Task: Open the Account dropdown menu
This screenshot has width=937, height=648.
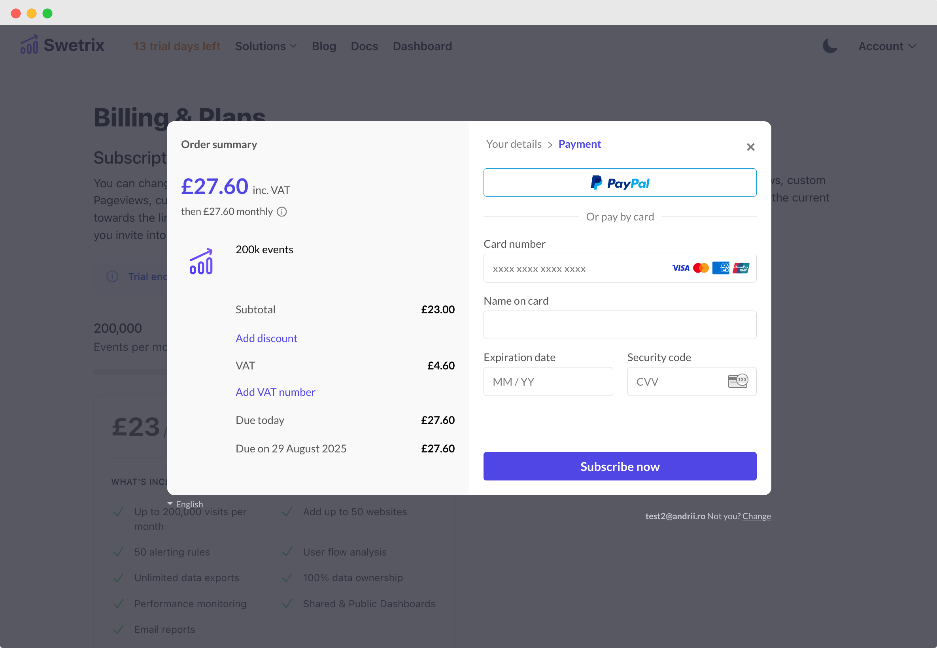Action: [x=887, y=46]
